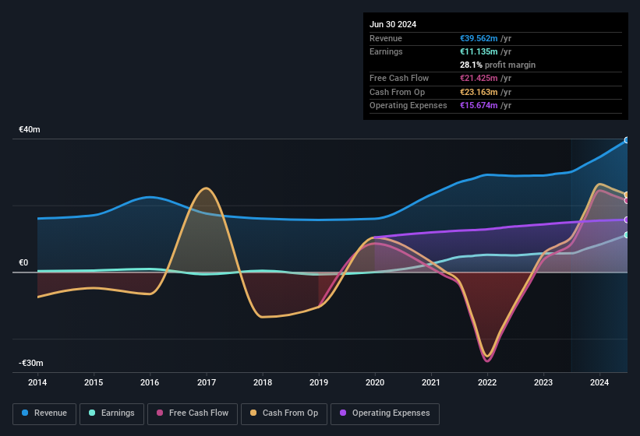Click the purple Operating Expenses legend dot
This screenshot has width=640, height=436.
point(343,413)
